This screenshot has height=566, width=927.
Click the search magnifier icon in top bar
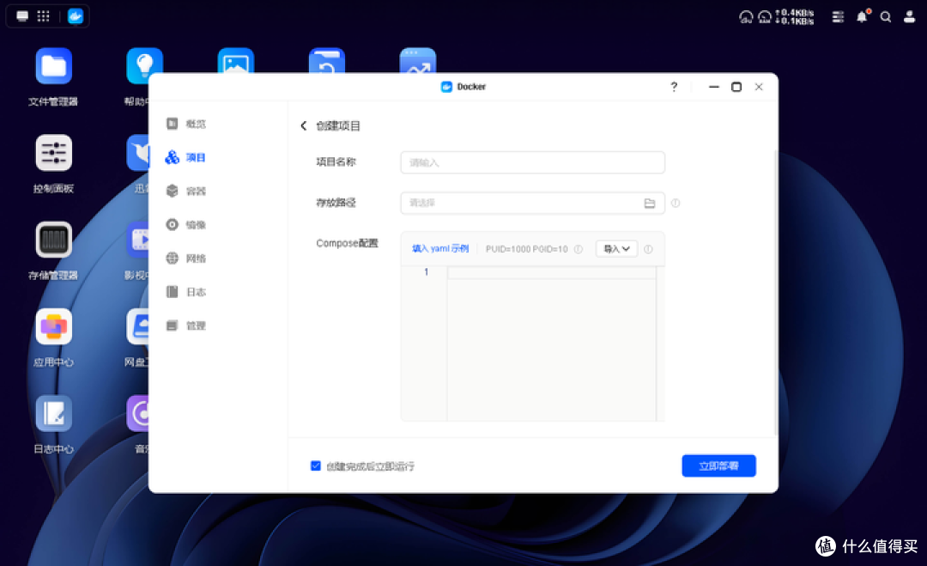[886, 16]
